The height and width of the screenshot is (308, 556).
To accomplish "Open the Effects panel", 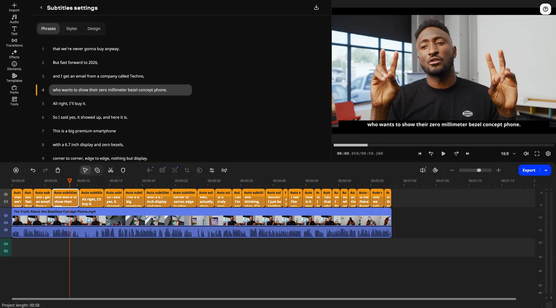I will click(14, 54).
